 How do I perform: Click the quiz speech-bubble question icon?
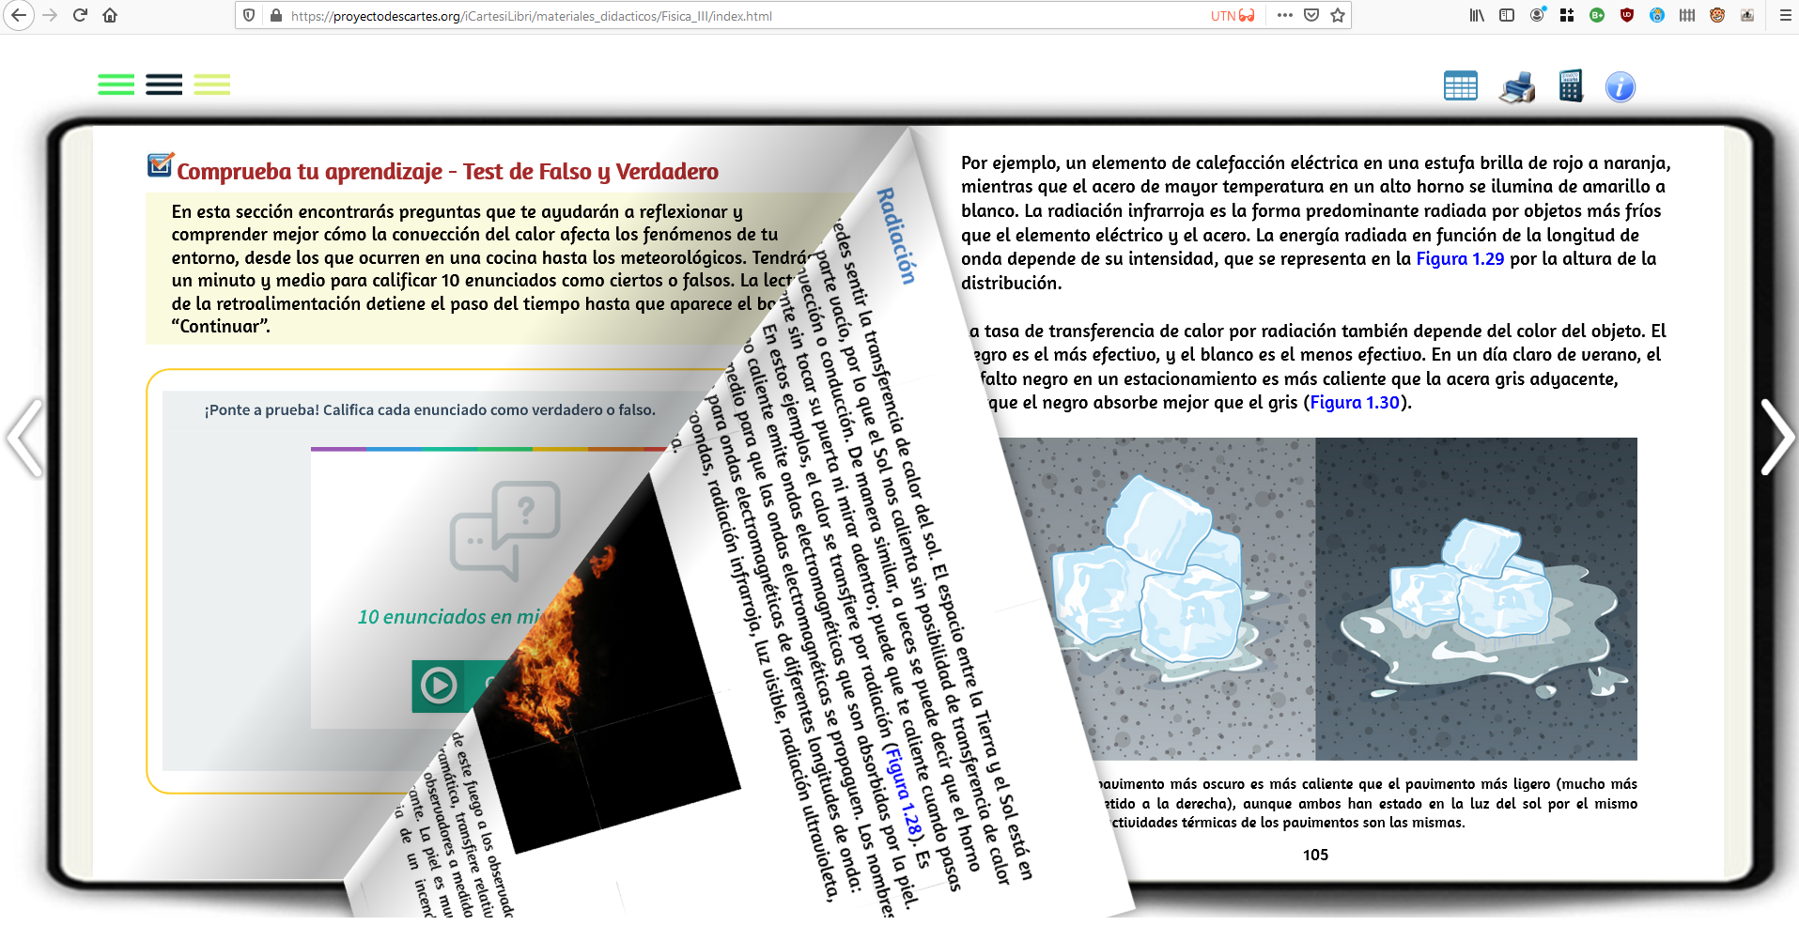(x=505, y=530)
